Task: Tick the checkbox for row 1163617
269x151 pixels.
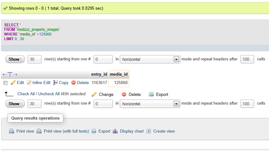Action: click(5, 83)
